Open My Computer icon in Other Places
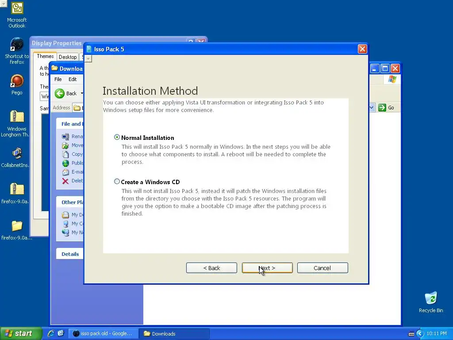 (65, 224)
